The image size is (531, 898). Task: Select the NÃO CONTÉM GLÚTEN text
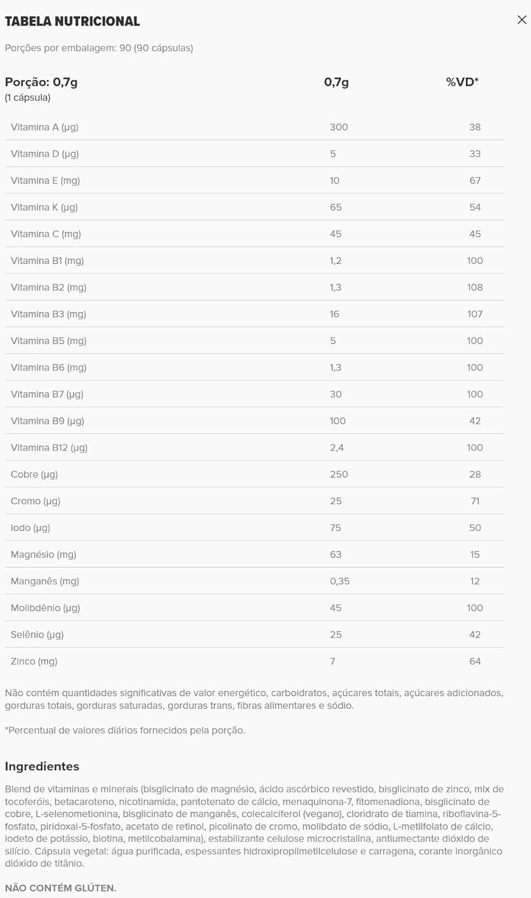(x=60, y=889)
